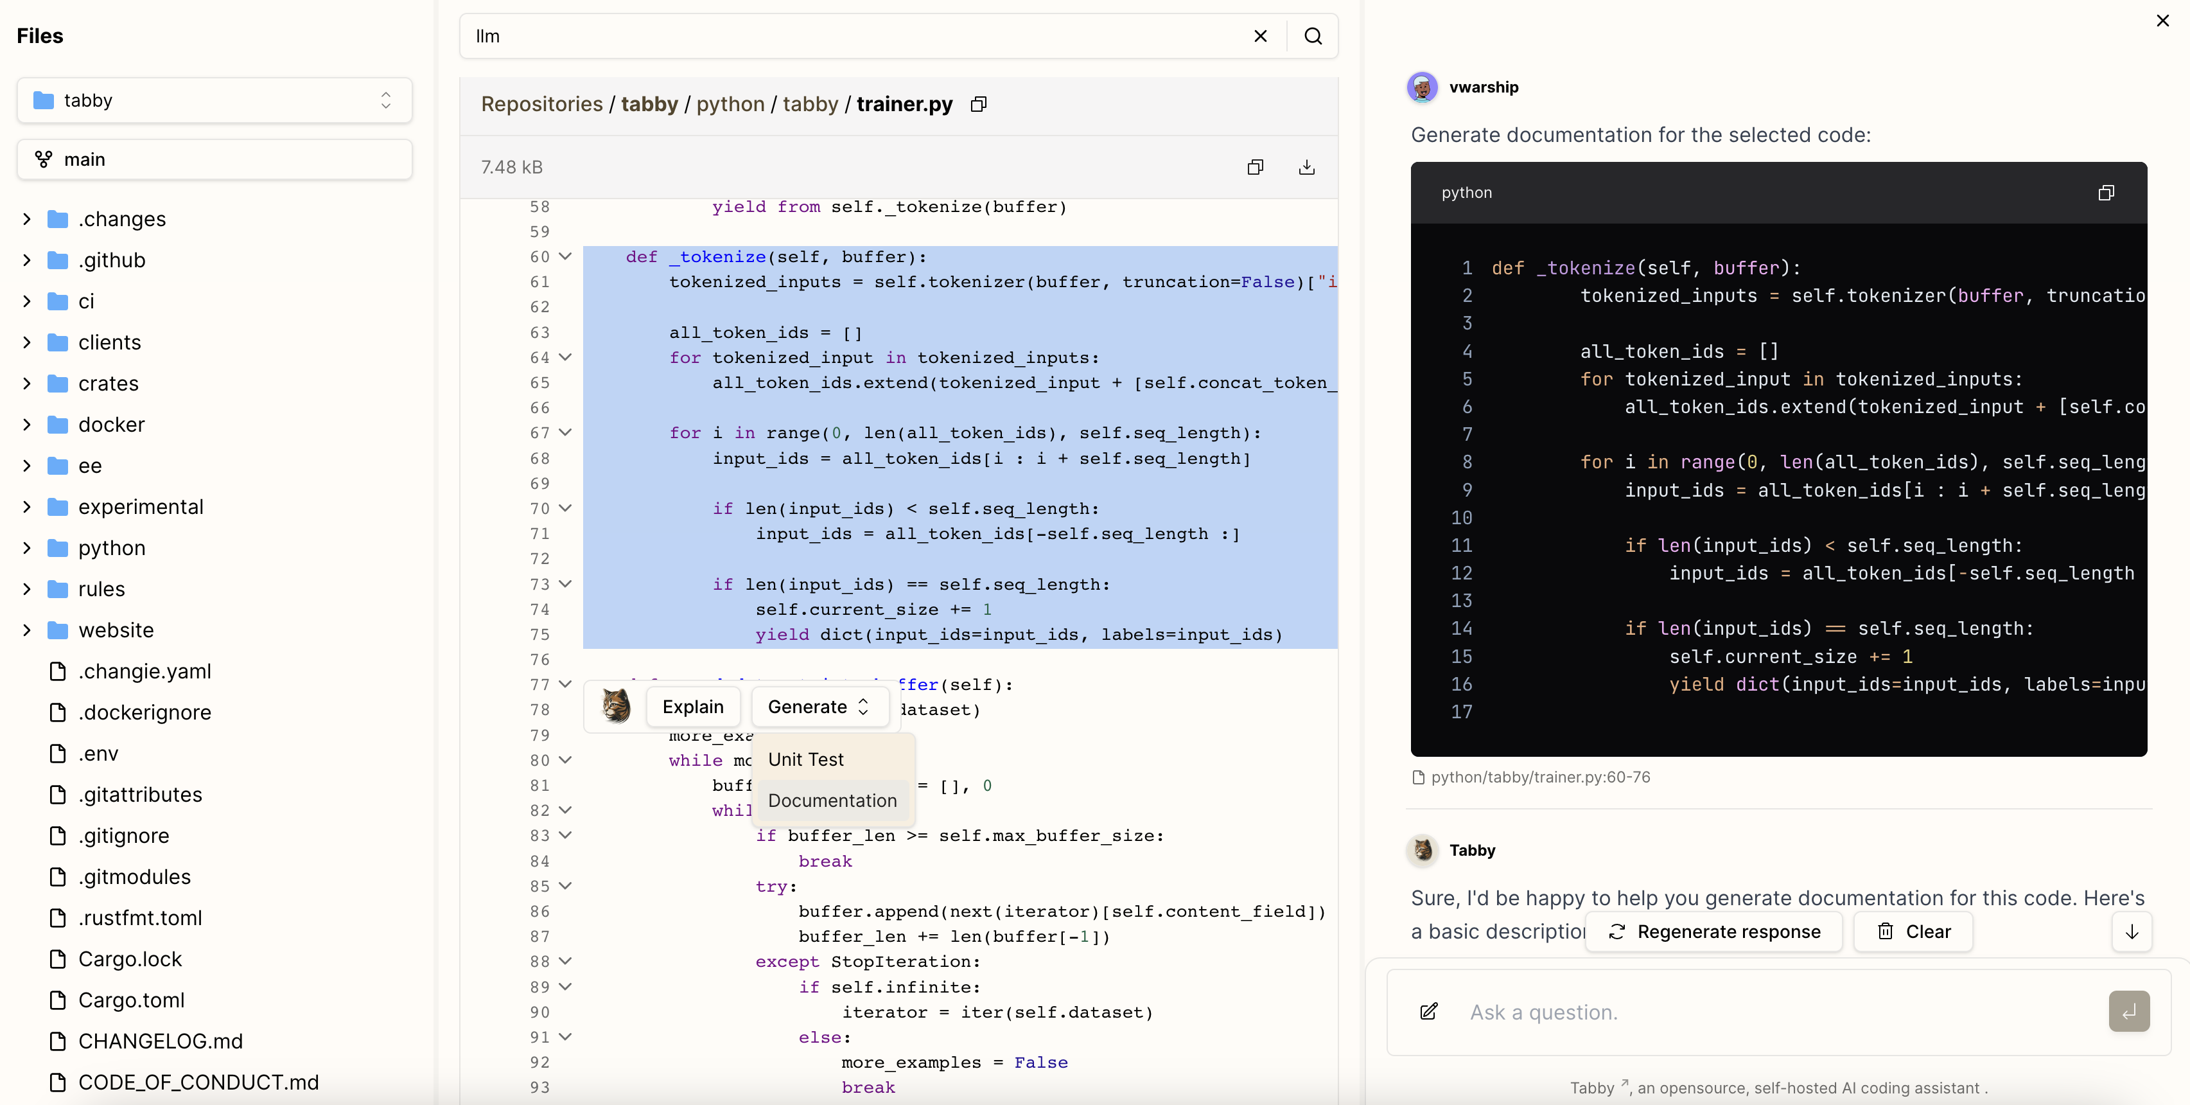Click the edit pencil icon in question box
The width and height of the screenshot is (2190, 1105).
(1429, 1011)
